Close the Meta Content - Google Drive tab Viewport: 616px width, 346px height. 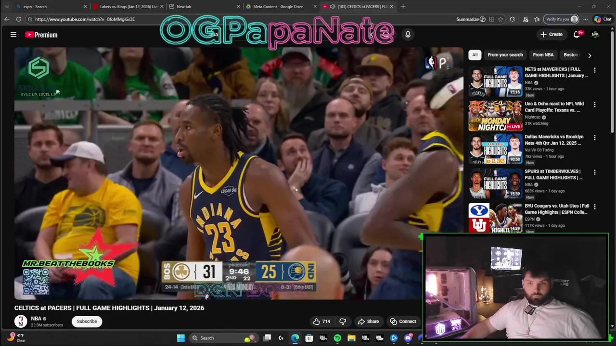315,7
